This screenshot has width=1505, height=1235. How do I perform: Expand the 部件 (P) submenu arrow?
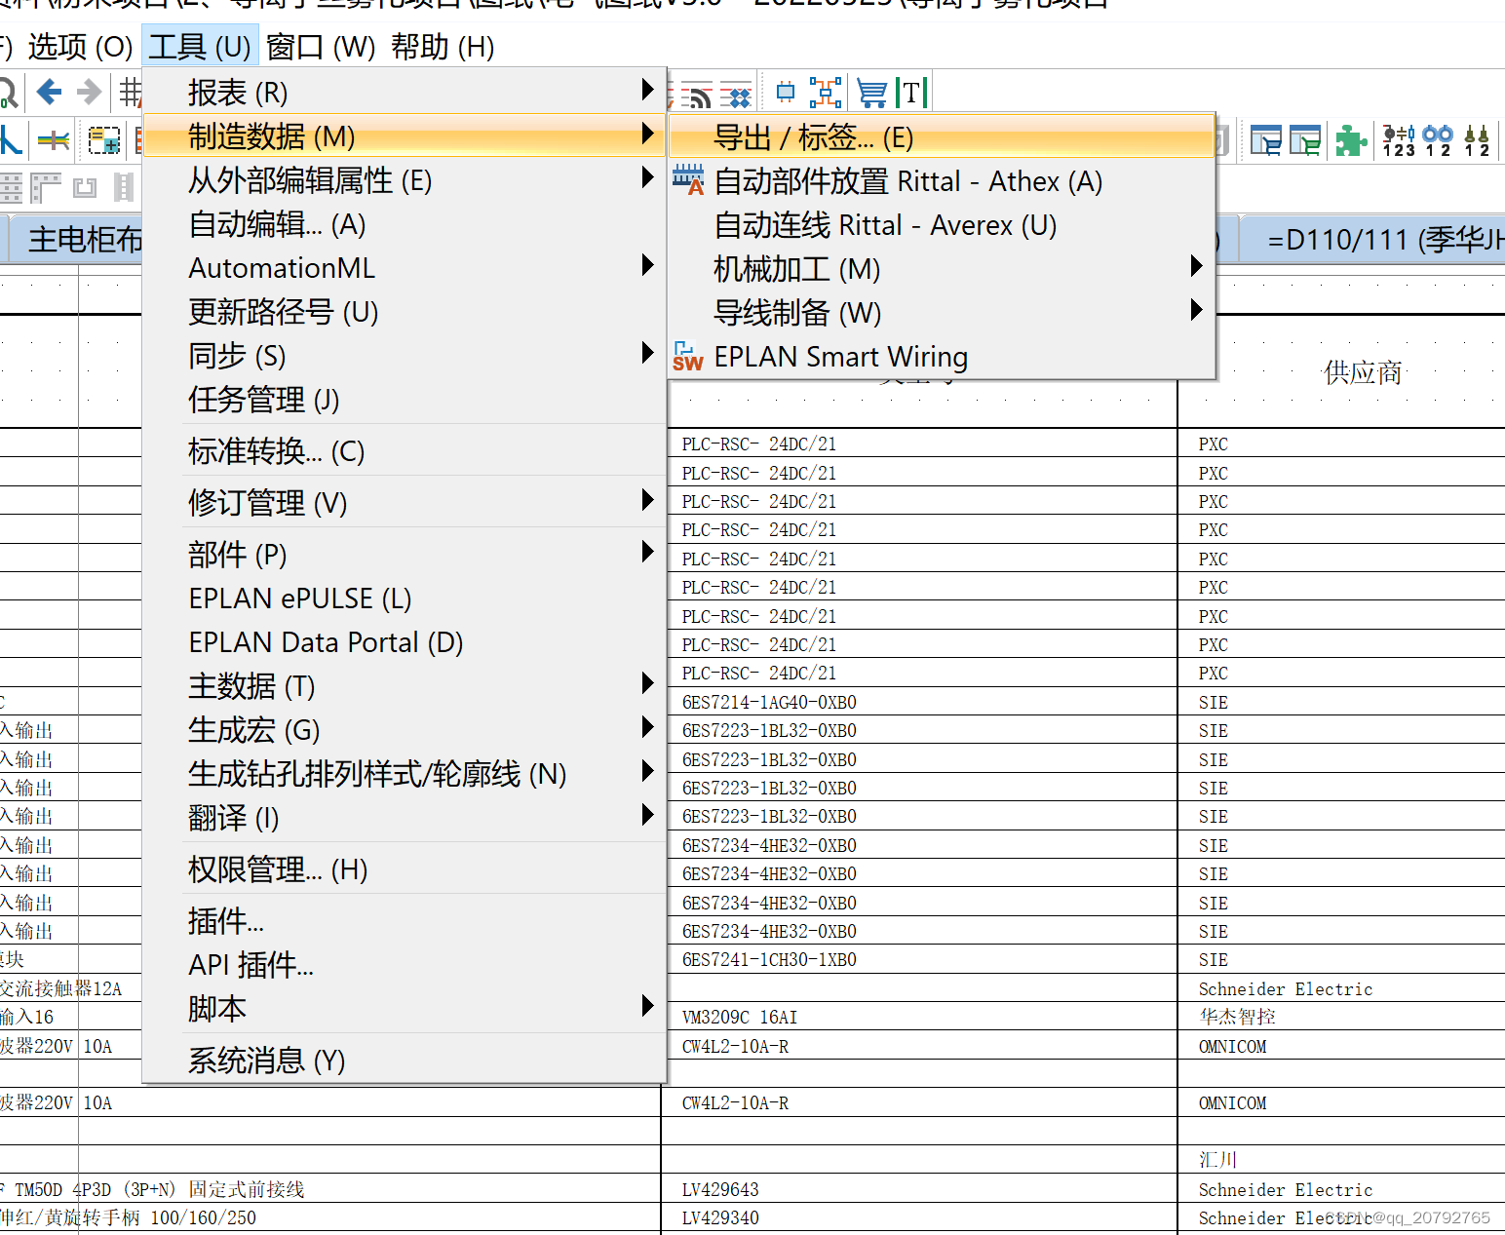point(647,552)
